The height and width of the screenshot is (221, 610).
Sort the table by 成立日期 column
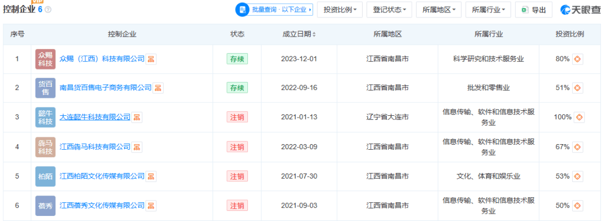coord(299,34)
